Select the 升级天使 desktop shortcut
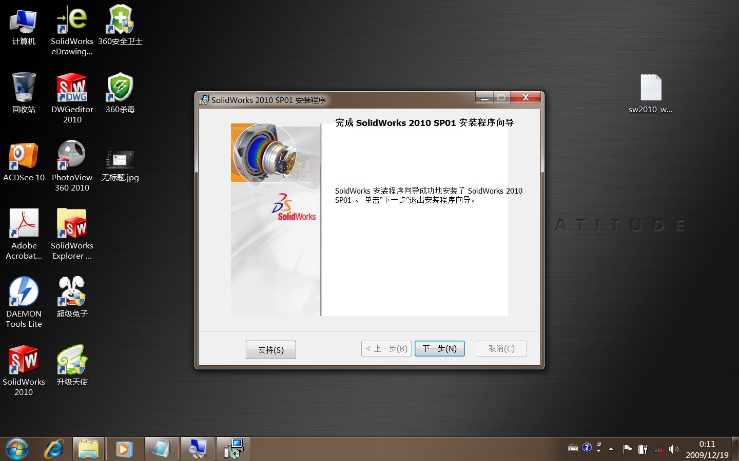 pyautogui.click(x=72, y=366)
